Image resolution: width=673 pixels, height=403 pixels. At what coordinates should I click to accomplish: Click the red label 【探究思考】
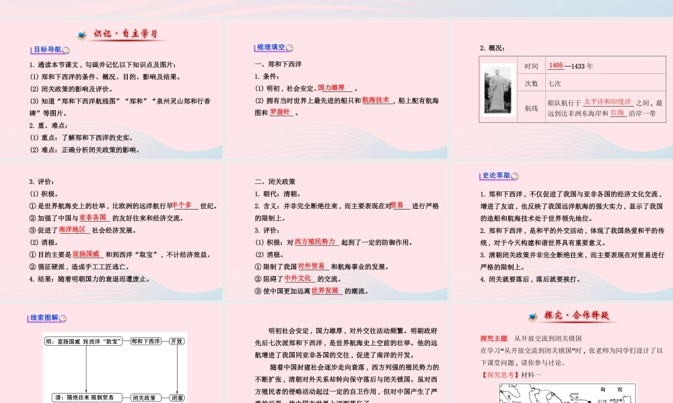pyautogui.click(x=499, y=375)
